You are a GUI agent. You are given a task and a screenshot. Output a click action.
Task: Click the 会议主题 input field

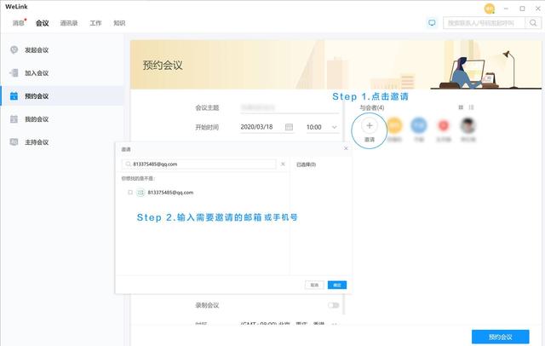[290, 107]
